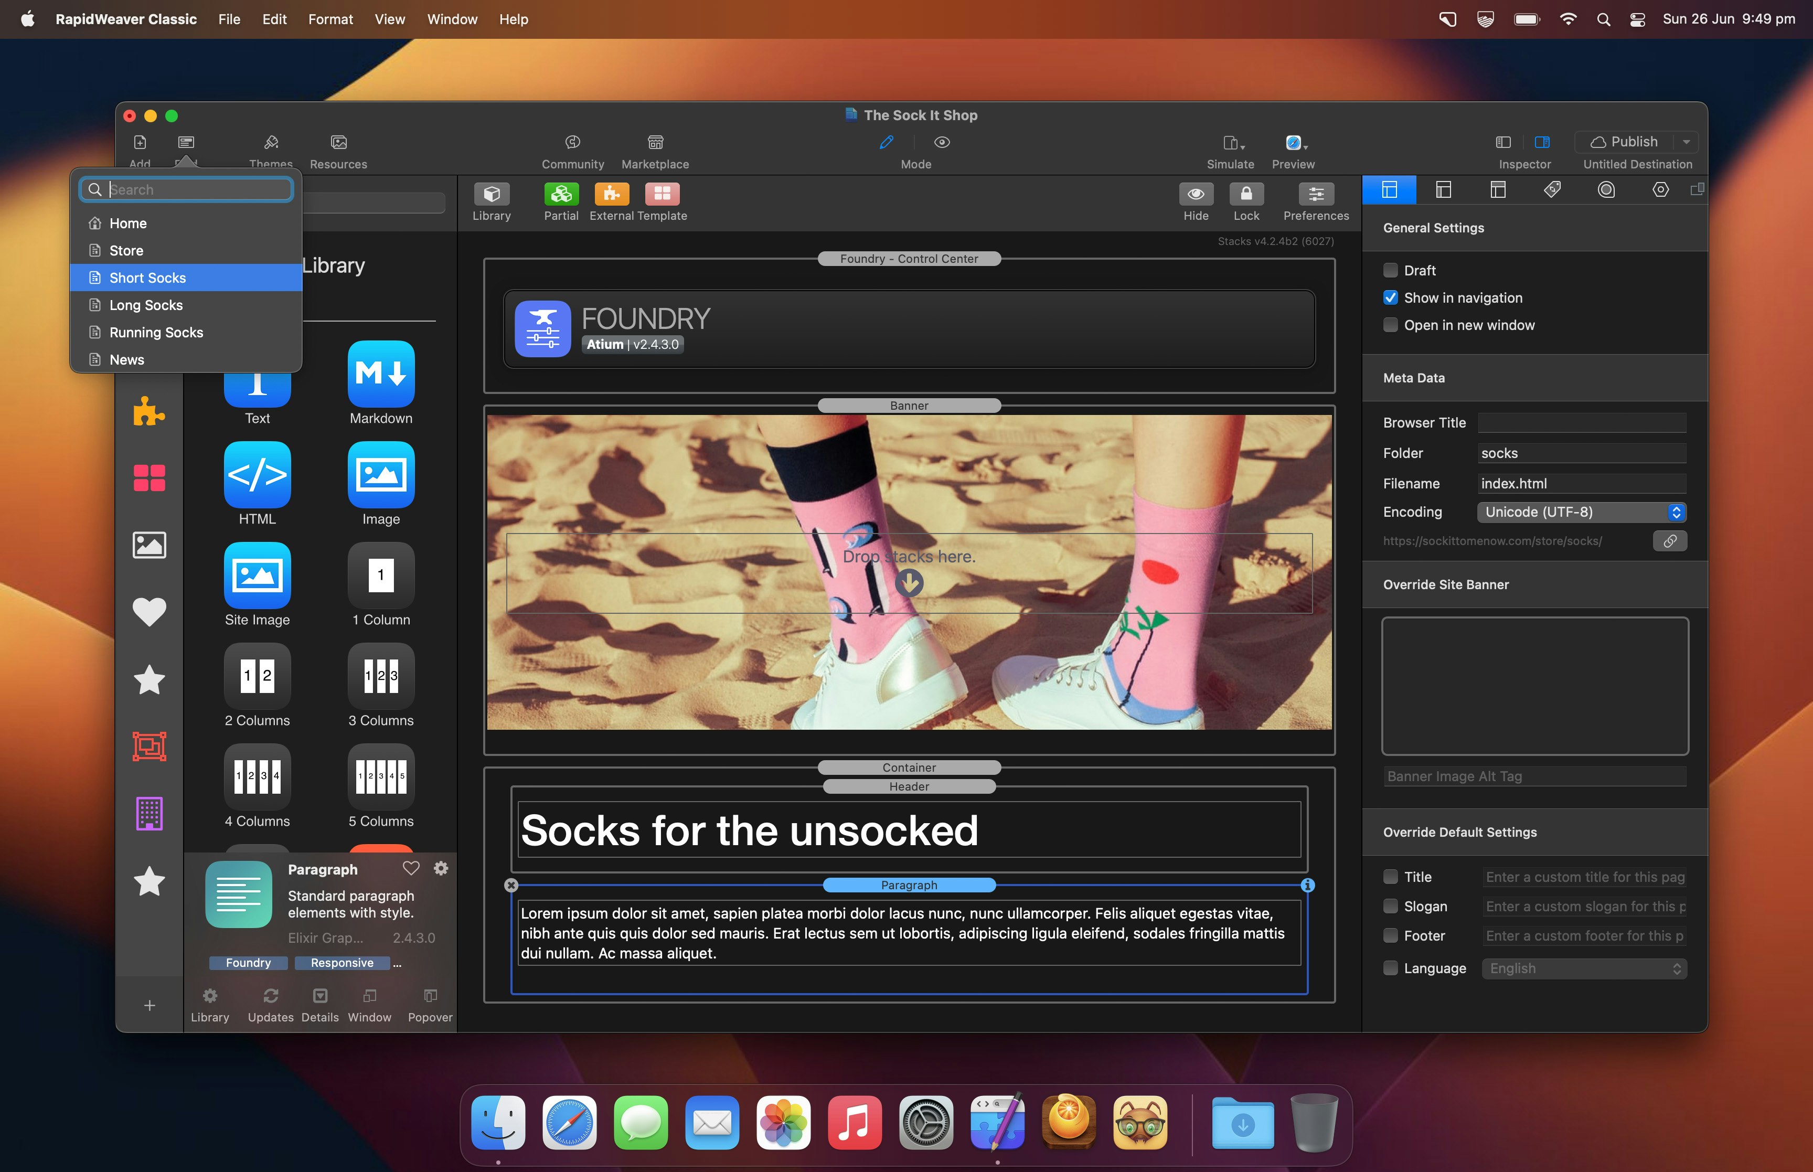Select the 1 Column stack
Viewport: 1813px width, 1172px height.
tap(381, 576)
